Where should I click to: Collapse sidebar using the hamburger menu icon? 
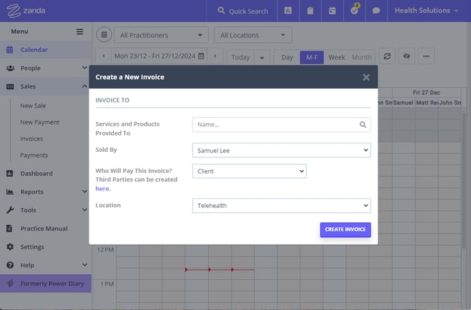[x=79, y=32]
